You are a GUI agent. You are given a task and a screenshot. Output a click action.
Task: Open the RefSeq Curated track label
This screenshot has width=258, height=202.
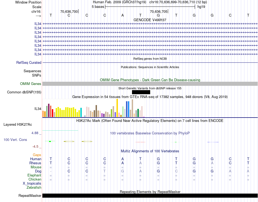29,62
